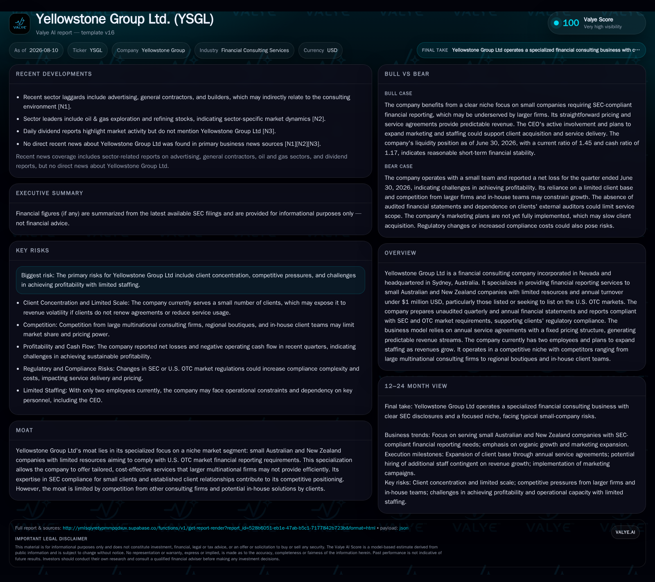Screen dimensions: 655x582
Task: Click the Important Legal Disclaimer heading
Action: pyautogui.click(x=51, y=539)
